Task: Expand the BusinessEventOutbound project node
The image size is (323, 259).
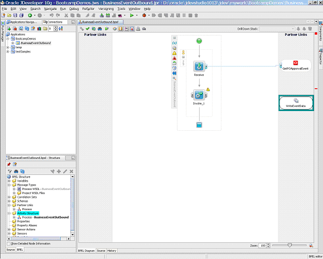Action: 12,43
